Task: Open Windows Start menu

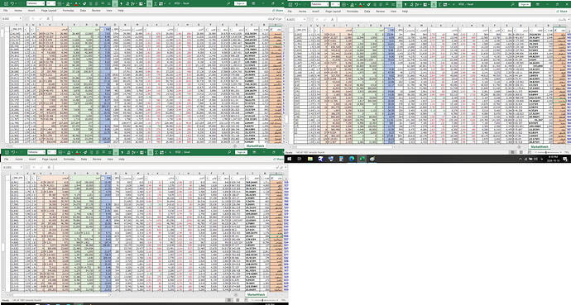Action: point(290,159)
